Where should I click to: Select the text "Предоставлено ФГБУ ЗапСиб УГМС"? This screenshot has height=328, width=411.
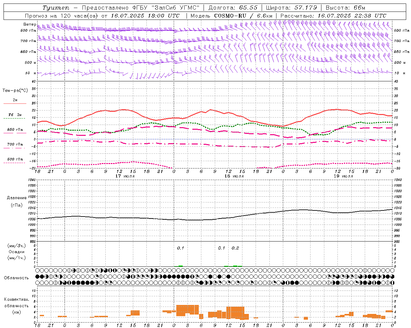141,8
